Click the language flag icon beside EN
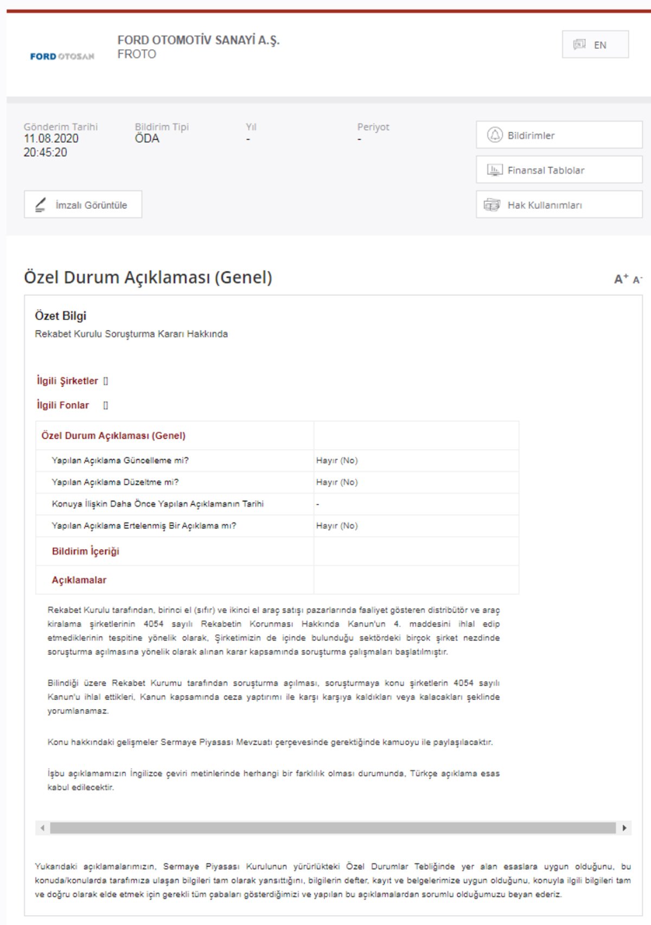This screenshot has height=925, width=651. 579,44
